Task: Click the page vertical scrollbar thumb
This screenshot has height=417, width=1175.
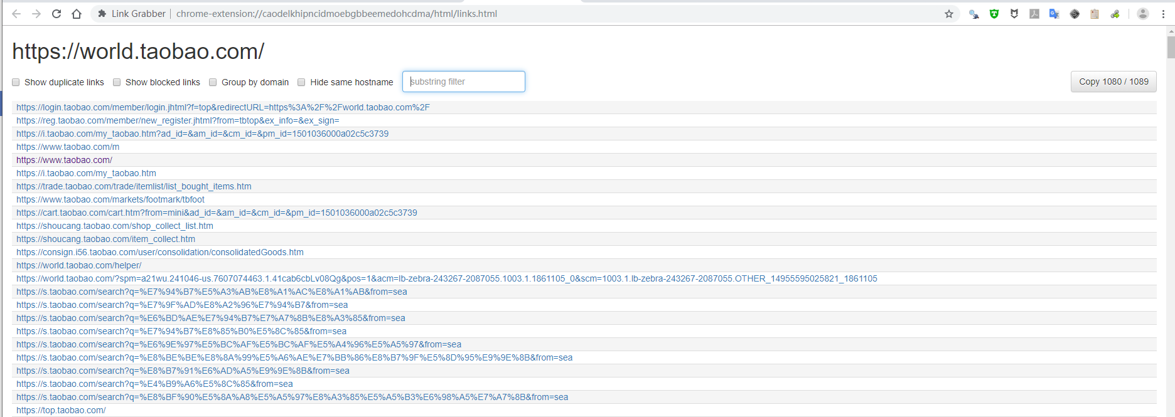Action: (x=1171, y=47)
